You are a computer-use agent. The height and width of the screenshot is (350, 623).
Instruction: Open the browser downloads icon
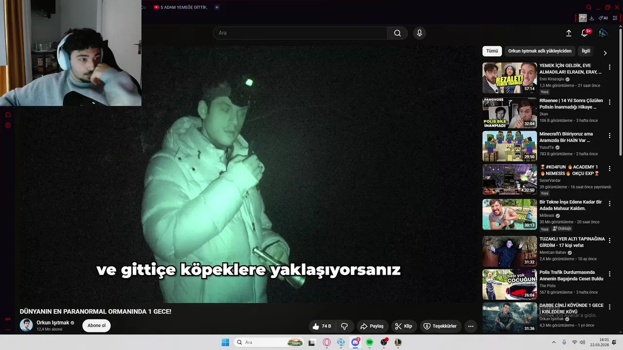pyautogui.click(x=592, y=18)
